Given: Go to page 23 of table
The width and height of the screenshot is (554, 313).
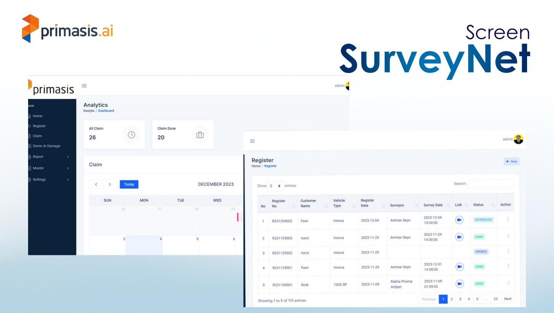Looking at the screenshot, I should (496, 299).
